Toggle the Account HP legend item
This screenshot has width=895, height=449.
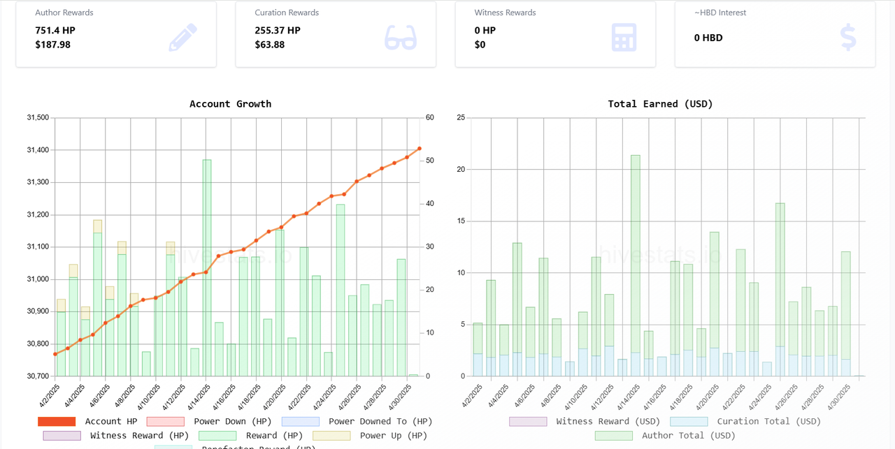87,422
